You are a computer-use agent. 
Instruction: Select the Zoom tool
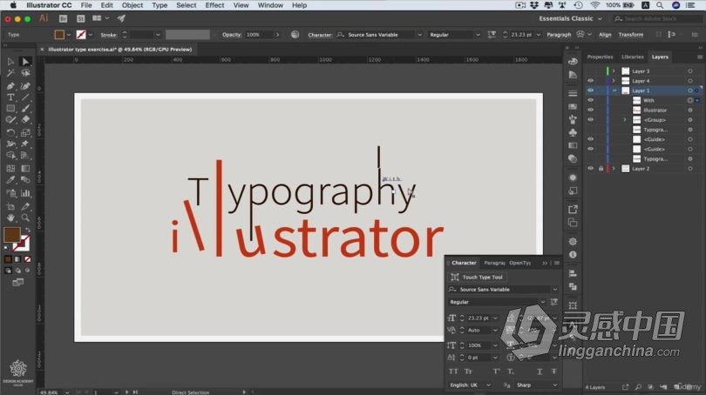point(25,218)
